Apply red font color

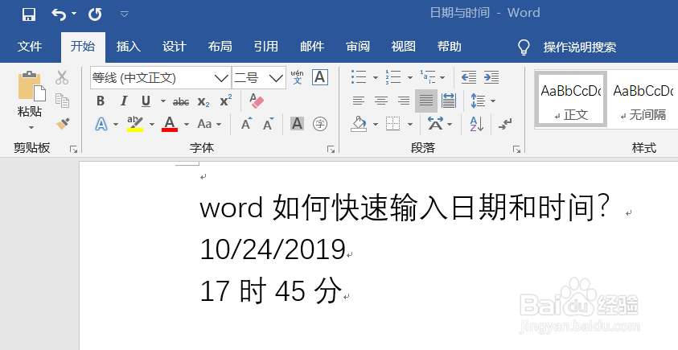click(170, 124)
